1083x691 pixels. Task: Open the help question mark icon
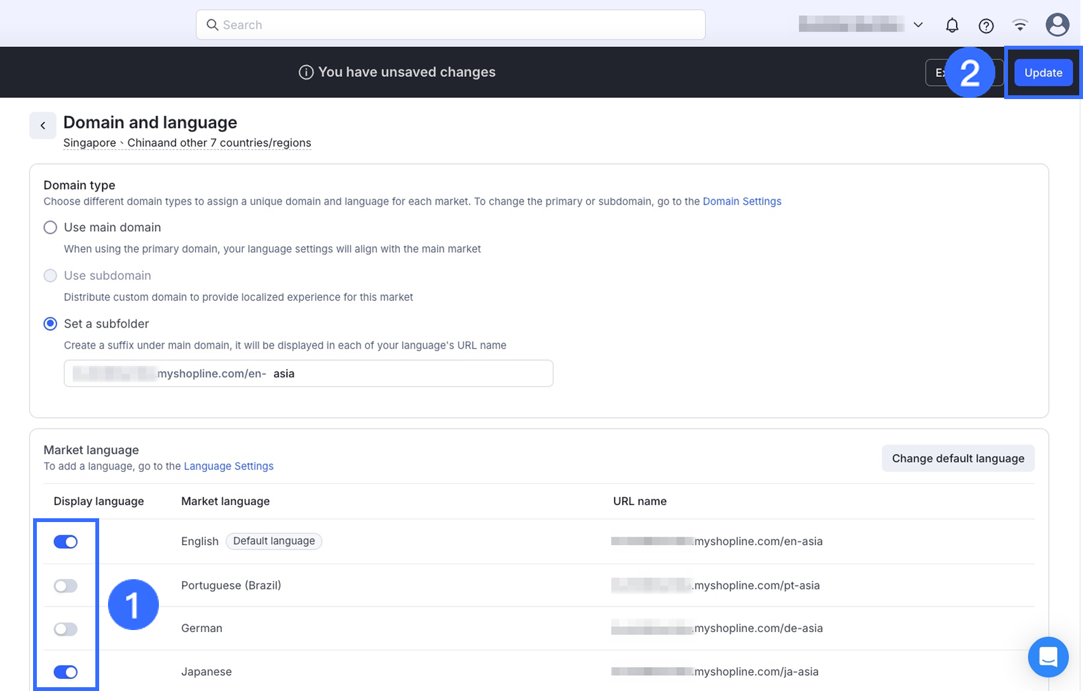[x=986, y=25]
